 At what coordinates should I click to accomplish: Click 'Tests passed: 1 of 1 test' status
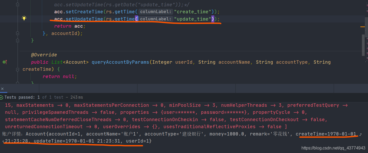pyautogui.click(x=34, y=97)
